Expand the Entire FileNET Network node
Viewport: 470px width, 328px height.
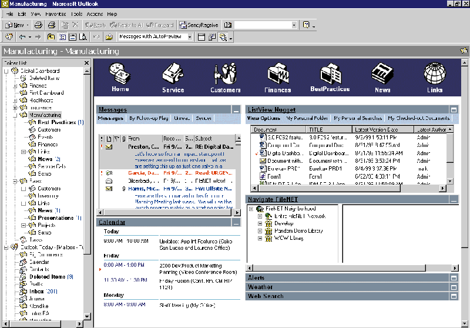(260, 216)
